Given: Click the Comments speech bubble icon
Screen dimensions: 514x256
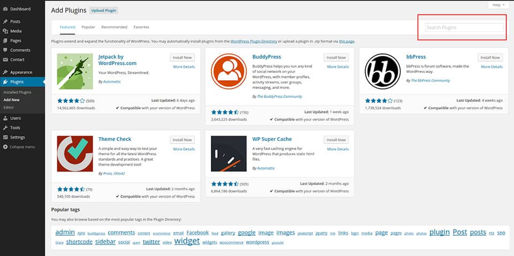Looking at the screenshot, I should click(x=5, y=50).
